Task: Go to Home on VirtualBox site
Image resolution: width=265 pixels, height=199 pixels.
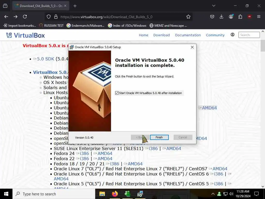Action: tap(143, 35)
